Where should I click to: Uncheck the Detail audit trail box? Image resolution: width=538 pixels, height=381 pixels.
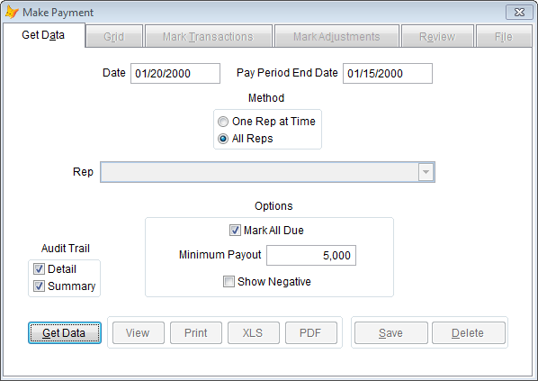click(x=39, y=269)
